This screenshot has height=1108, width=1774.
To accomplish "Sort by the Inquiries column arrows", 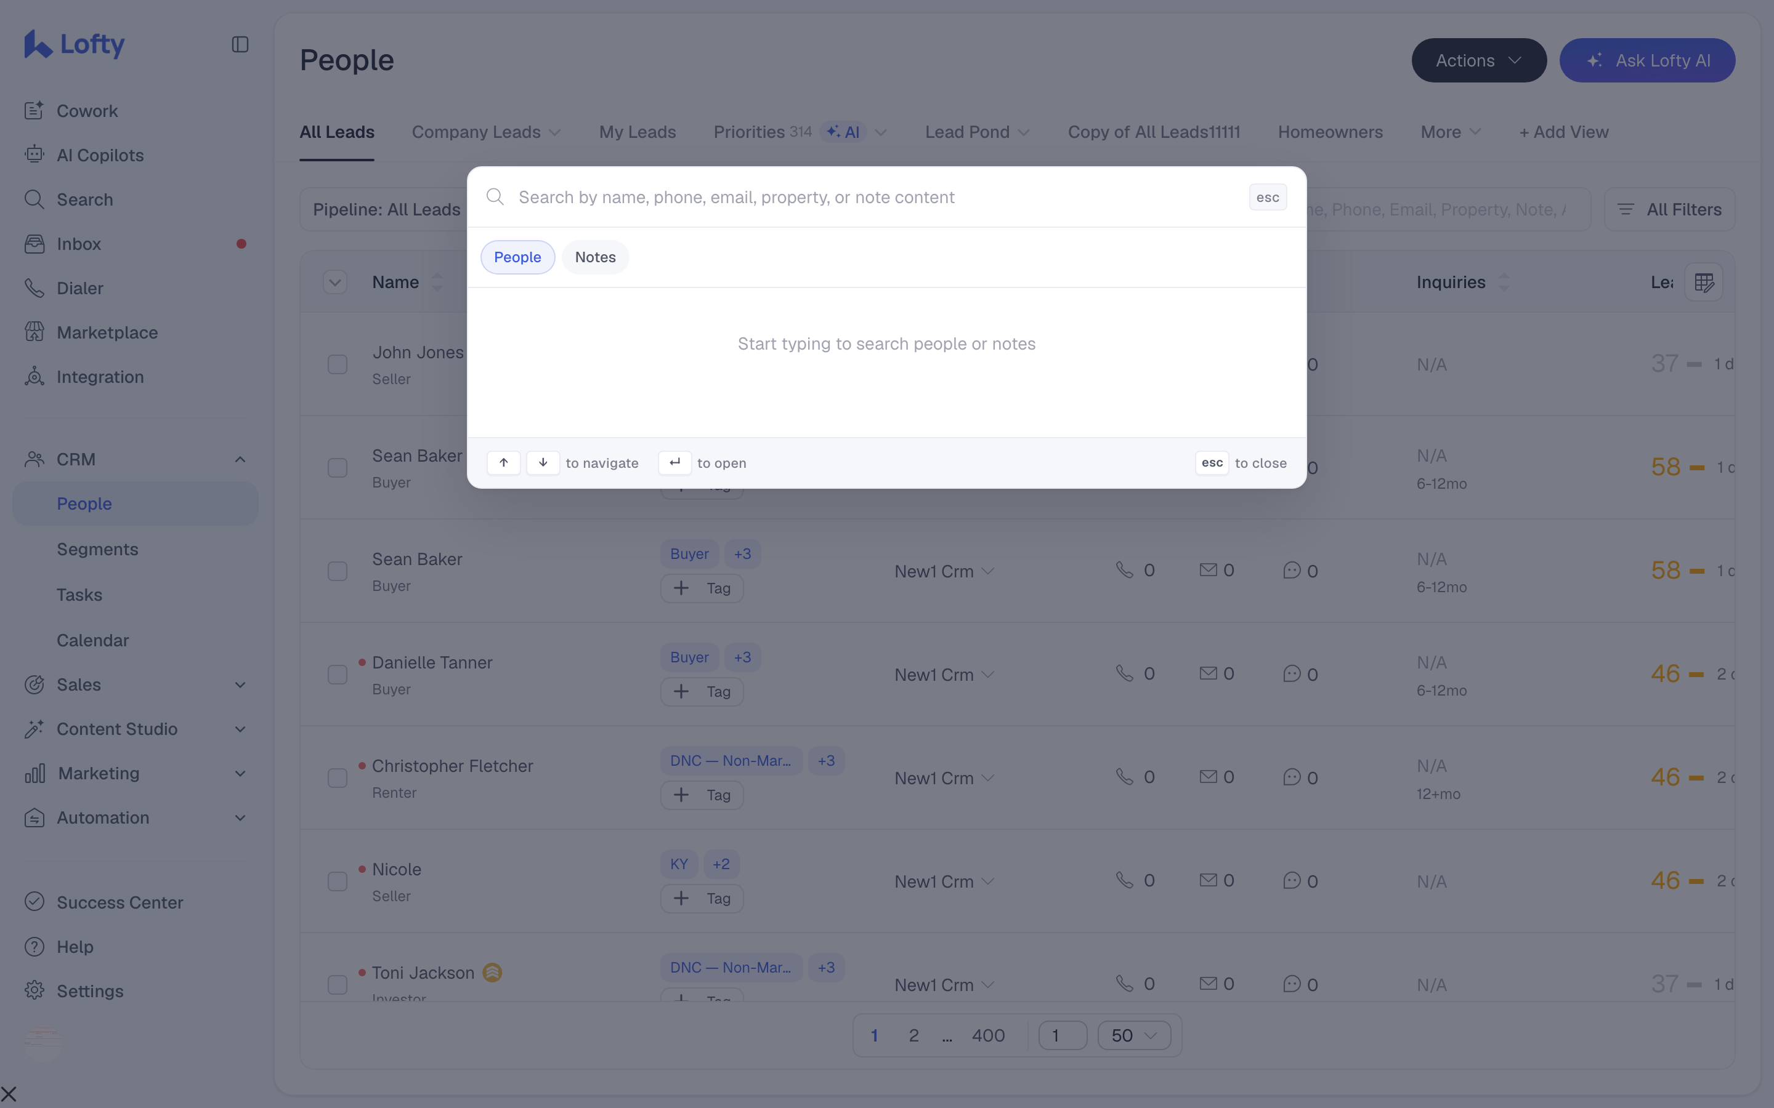I will (x=1504, y=282).
